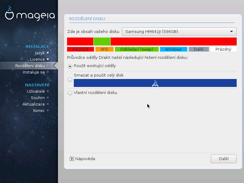Click the green swap partition segment
This screenshot has height=183, width=244.
pos(102,41)
